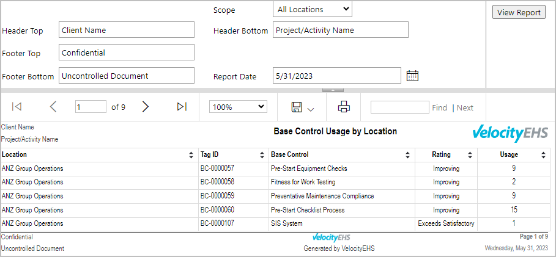Sort table by Location column arrows
Image resolution: width=556 pixels, height=257 pixels.
pyautogui.click(x=191, y=154)
